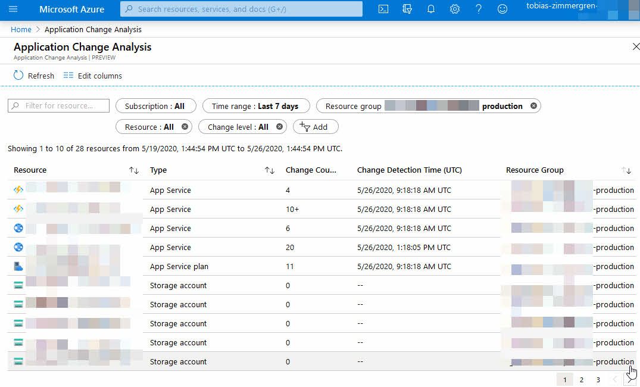This screenshot has height=387, width=640.
Task: Open the Subscription: All filter
Action: click(x=154, y=106)
